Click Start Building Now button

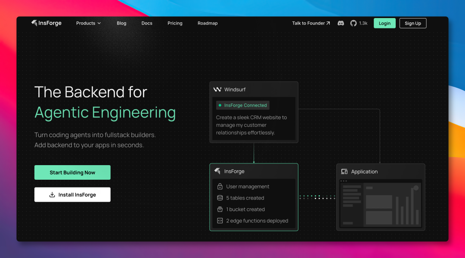click(x=72, y=172)
